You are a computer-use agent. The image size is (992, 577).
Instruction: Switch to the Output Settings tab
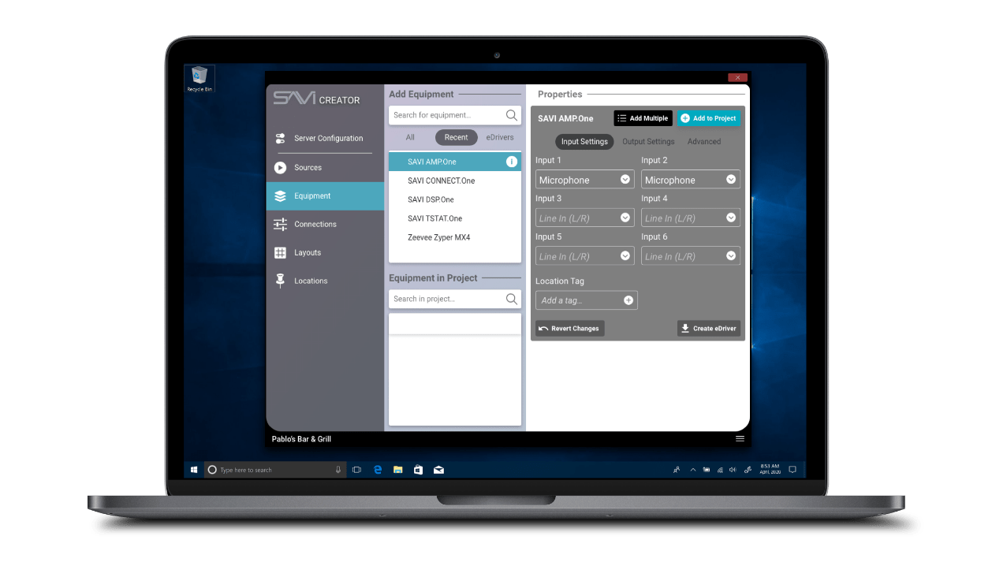click(648, 142)
